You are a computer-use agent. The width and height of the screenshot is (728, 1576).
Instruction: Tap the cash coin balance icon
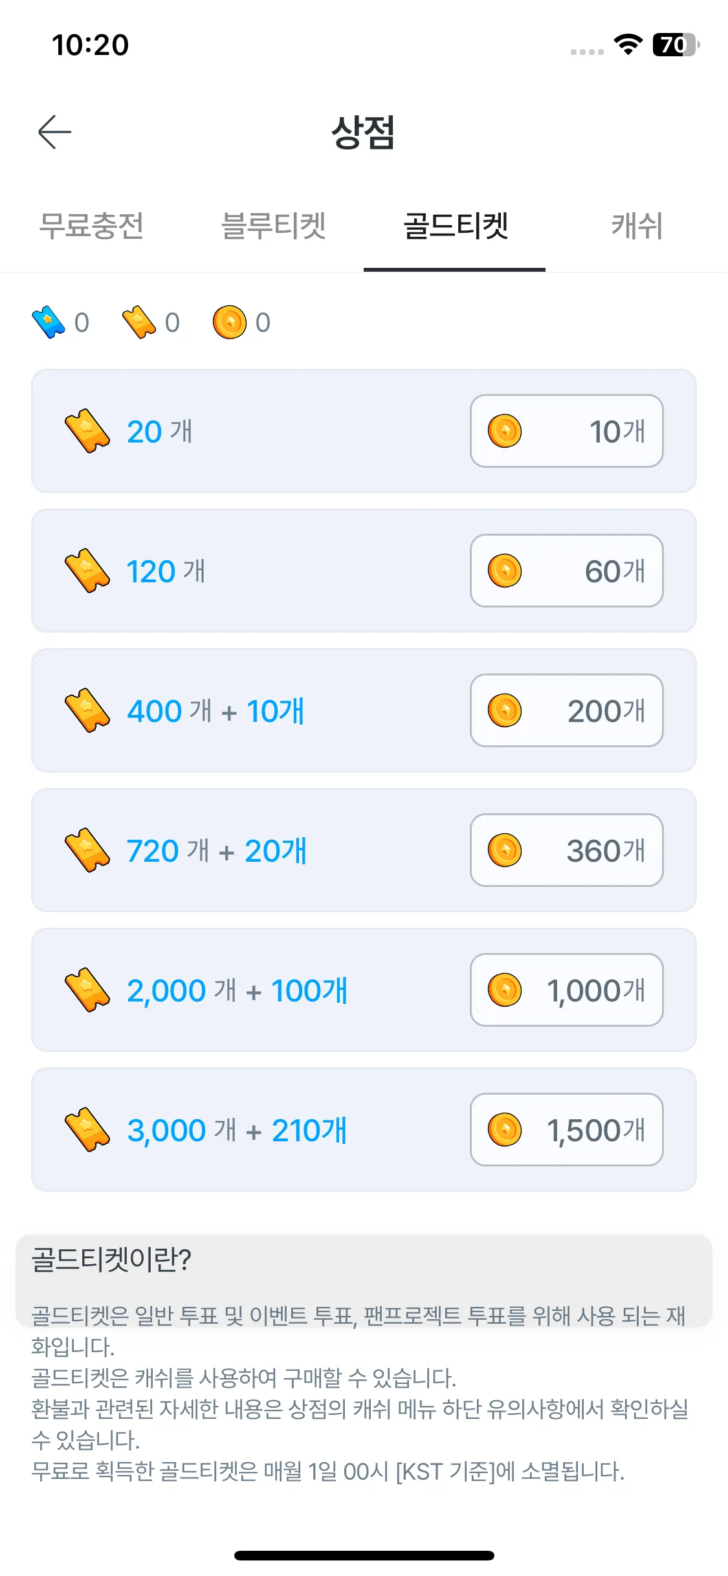tap(230, 322)
